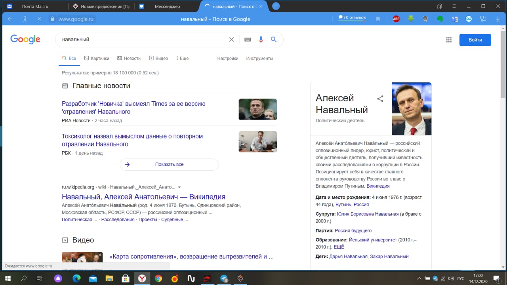Select the Новости search tab

click(129, 58)
